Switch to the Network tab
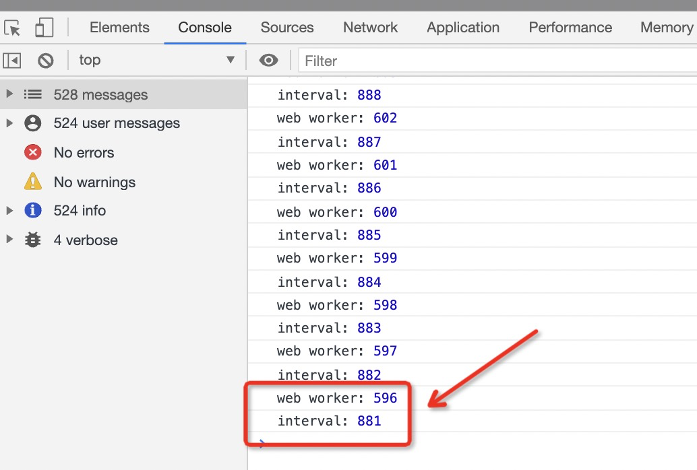 (370, 28)
